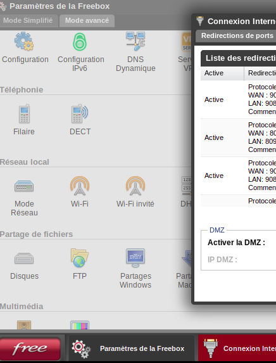Open DNS Dynamique settings icon
Image resolution: width=276 pixels, height=363 pixels.
click(x=135, y=41)
